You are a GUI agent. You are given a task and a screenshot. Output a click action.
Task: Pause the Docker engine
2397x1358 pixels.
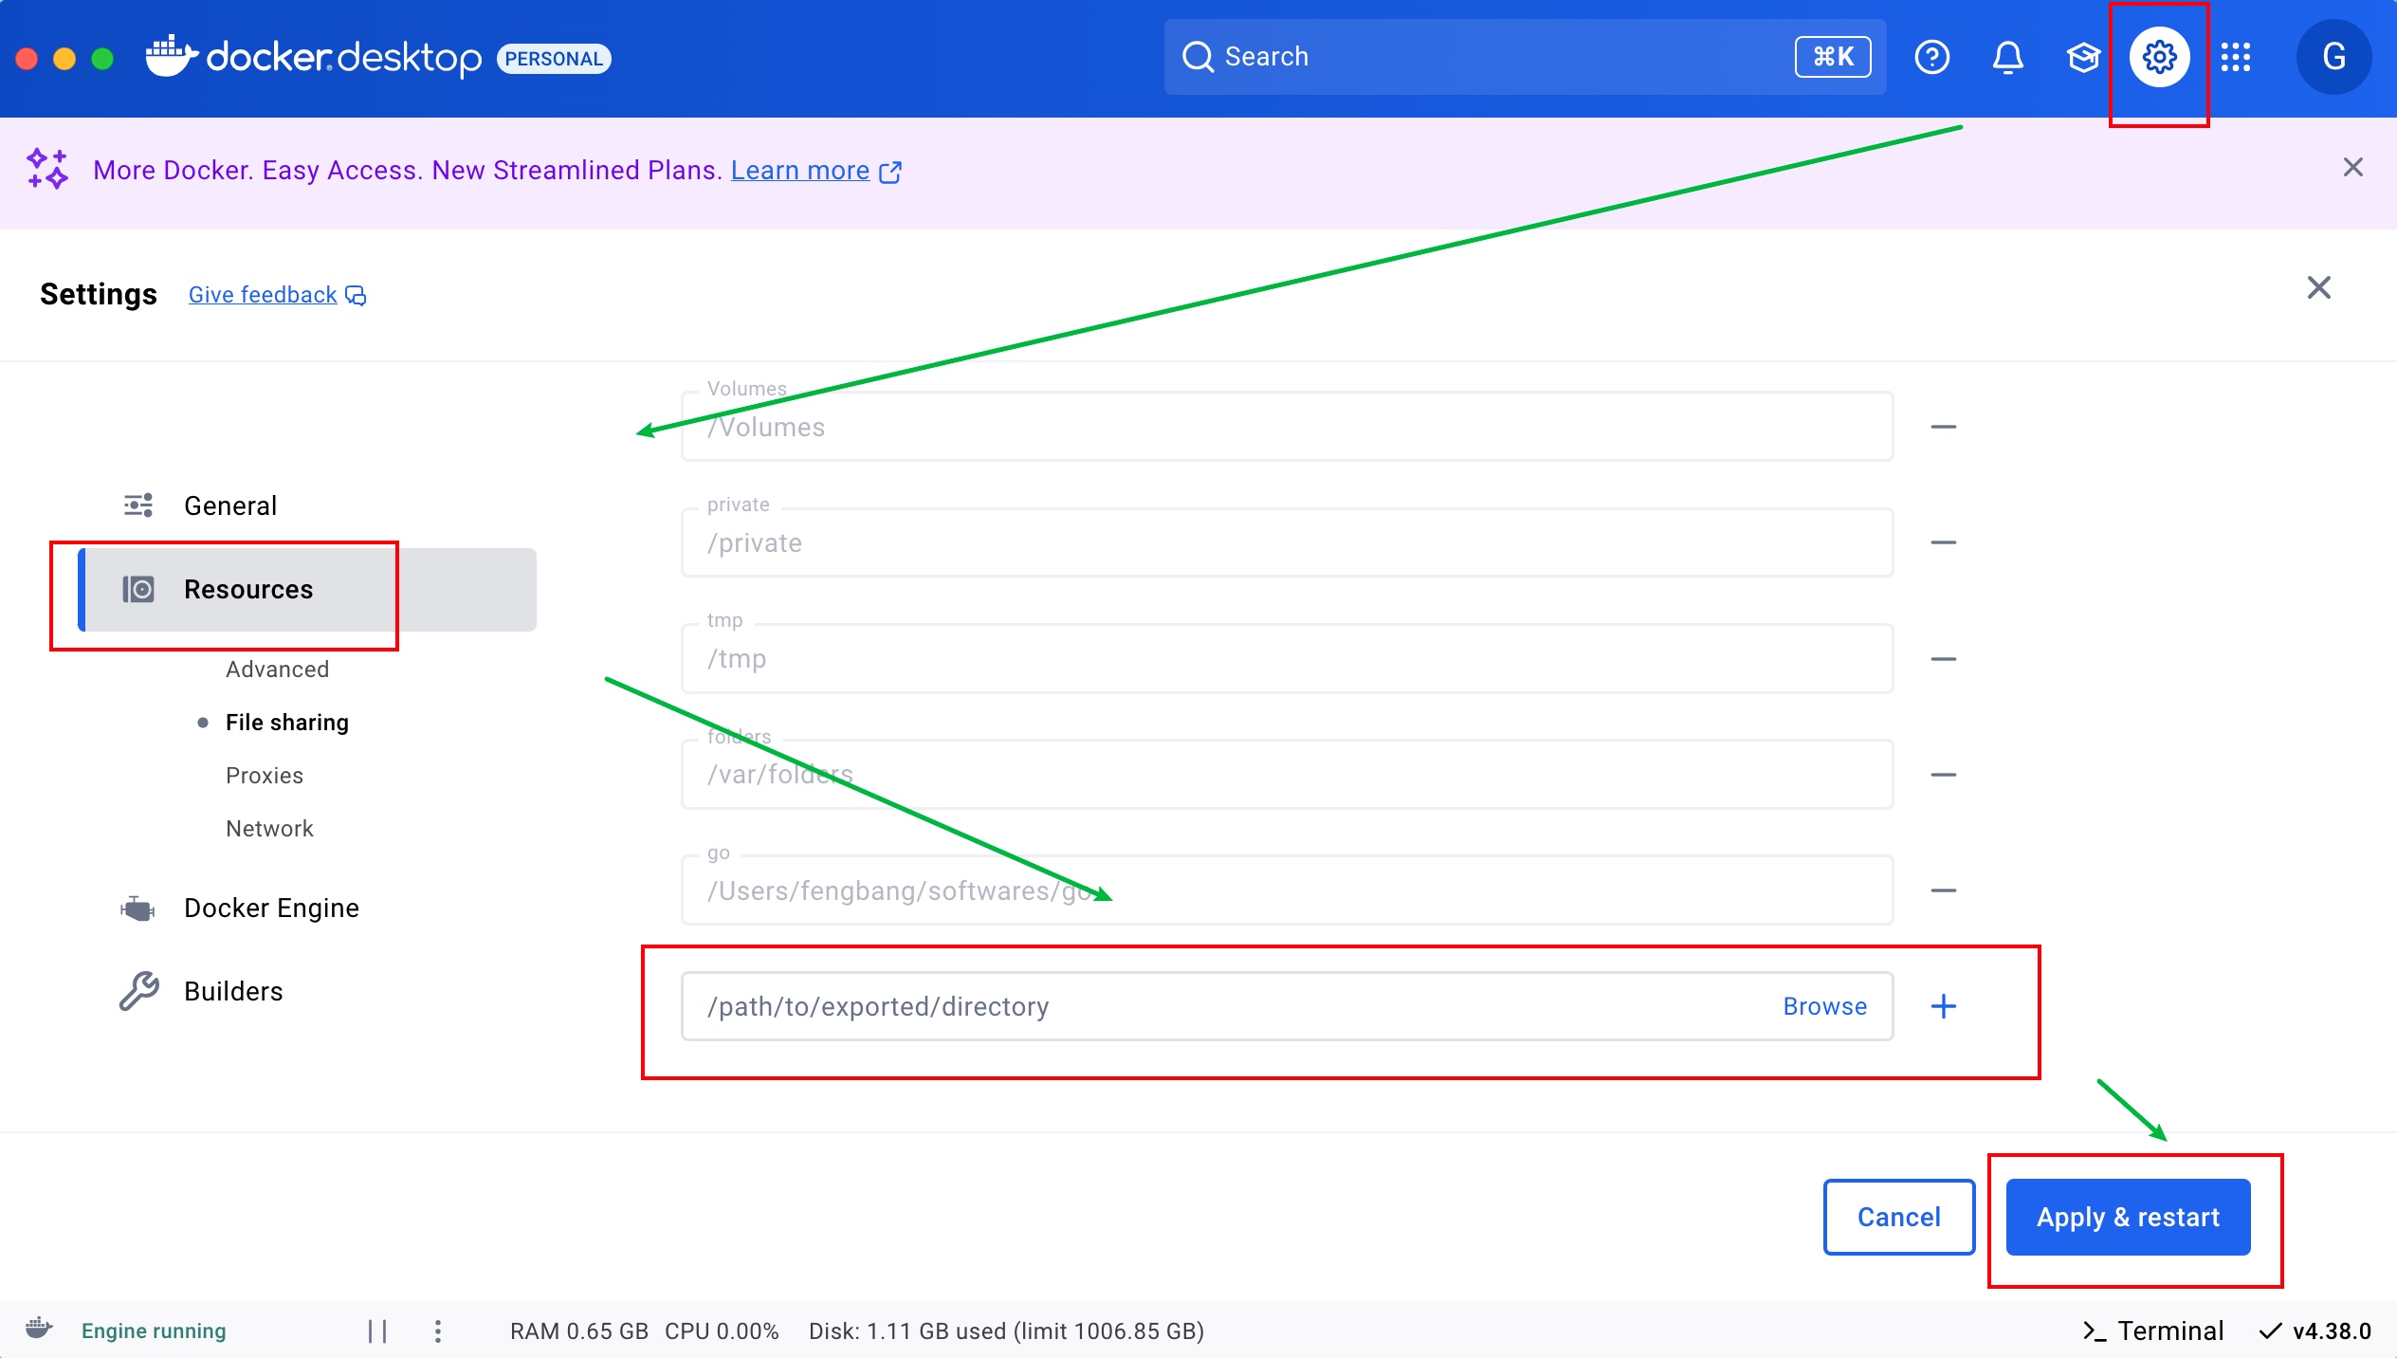[377, 1331]
